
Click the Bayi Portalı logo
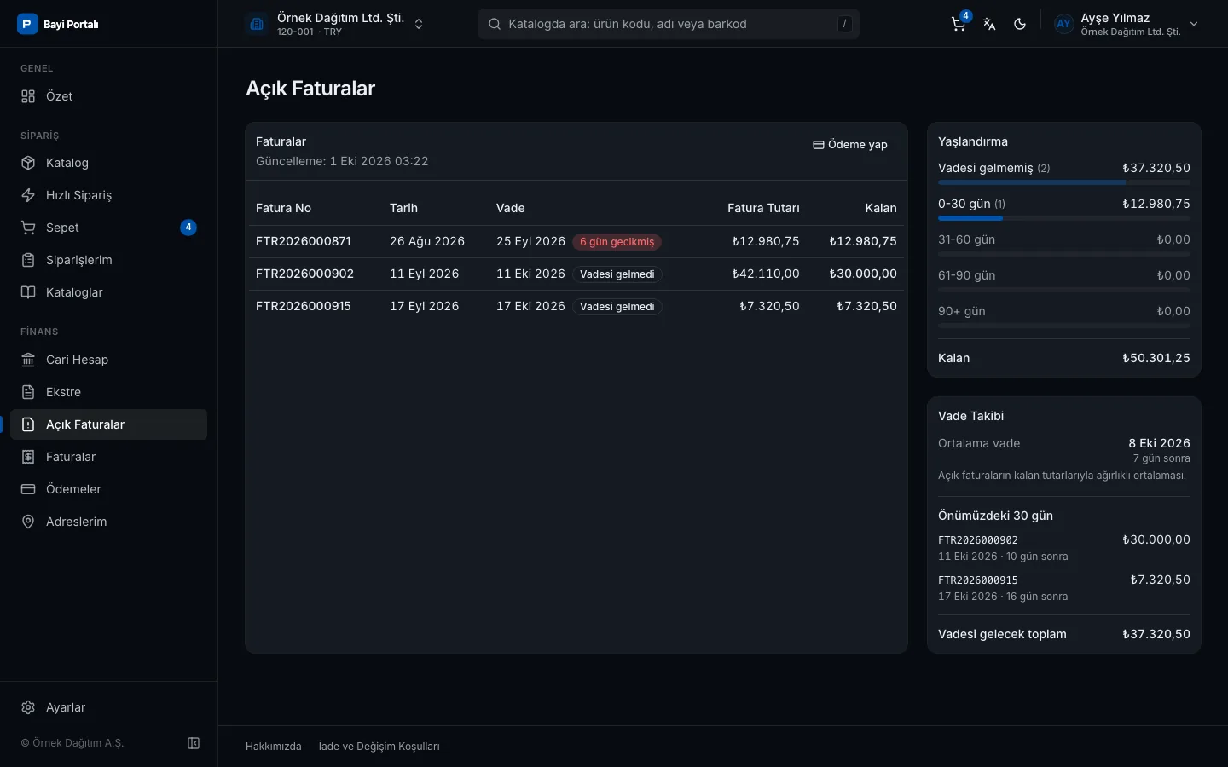pos(58,24)
